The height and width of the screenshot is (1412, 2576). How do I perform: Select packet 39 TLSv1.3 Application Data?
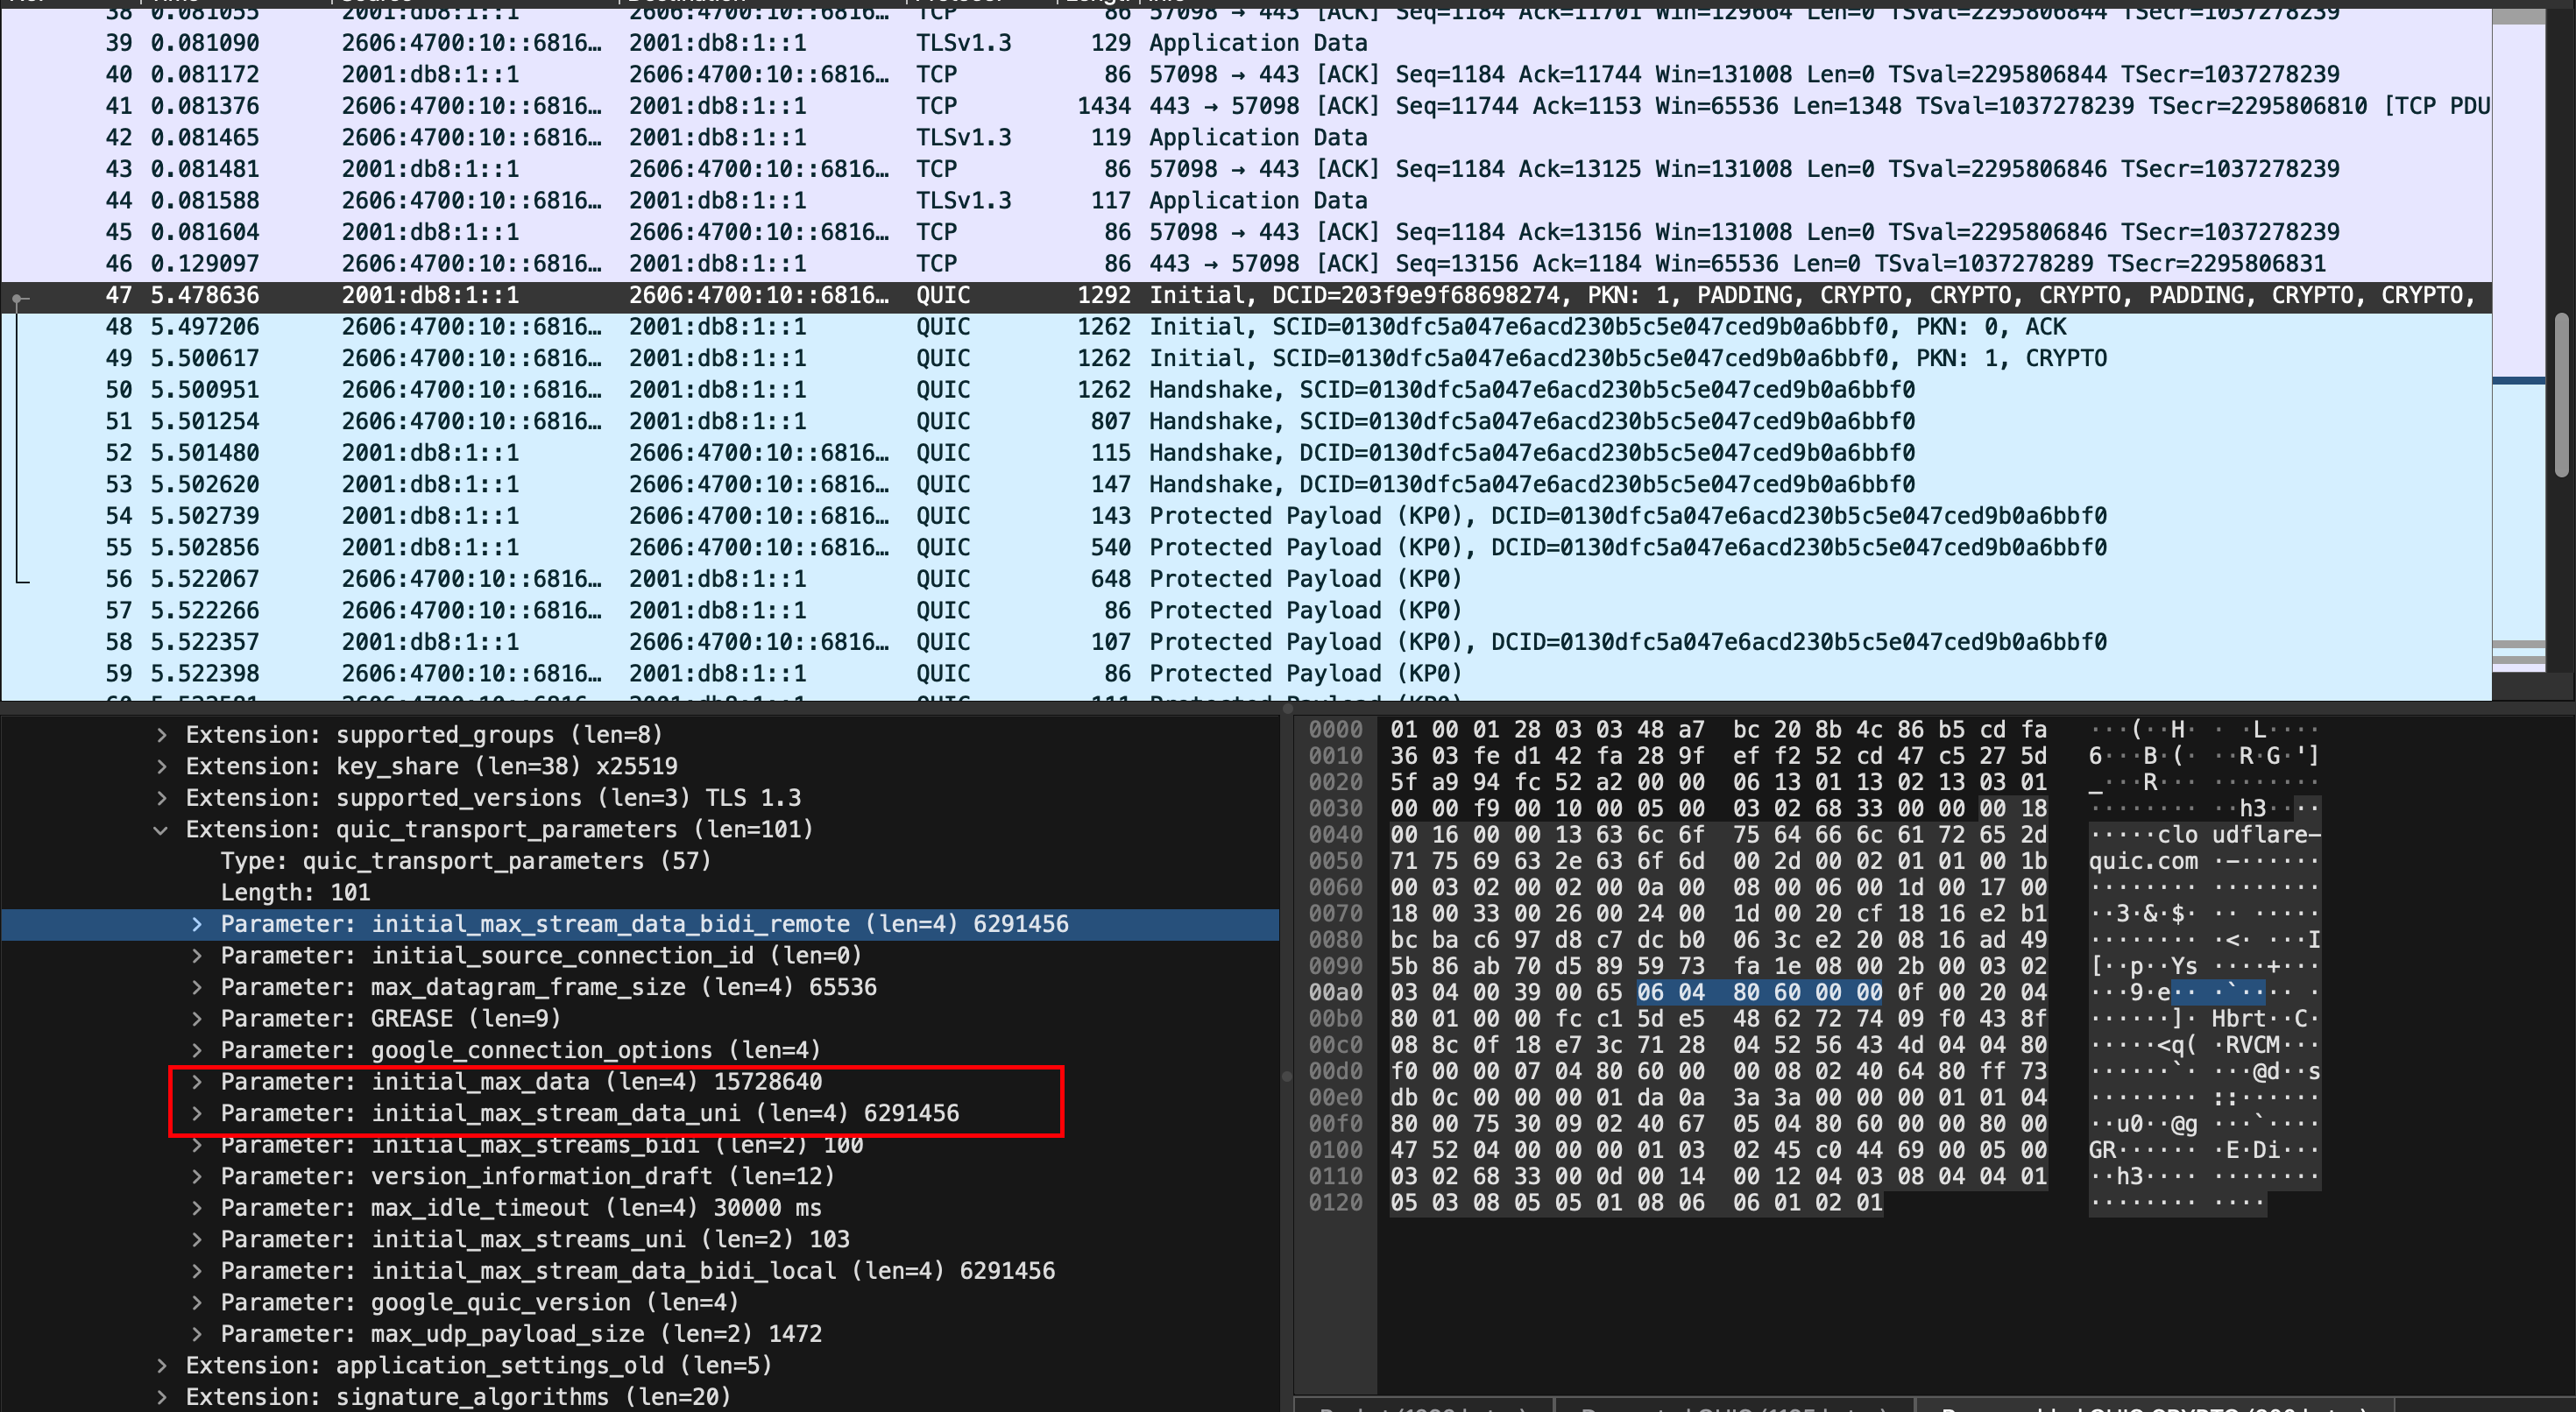(x=1246, y=43)
